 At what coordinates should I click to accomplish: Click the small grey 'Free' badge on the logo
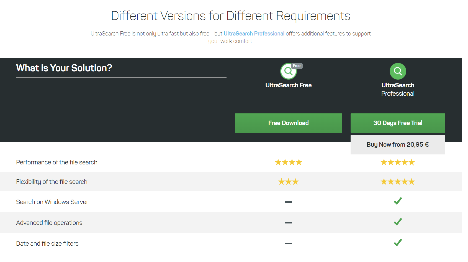(x=297, y=66)
